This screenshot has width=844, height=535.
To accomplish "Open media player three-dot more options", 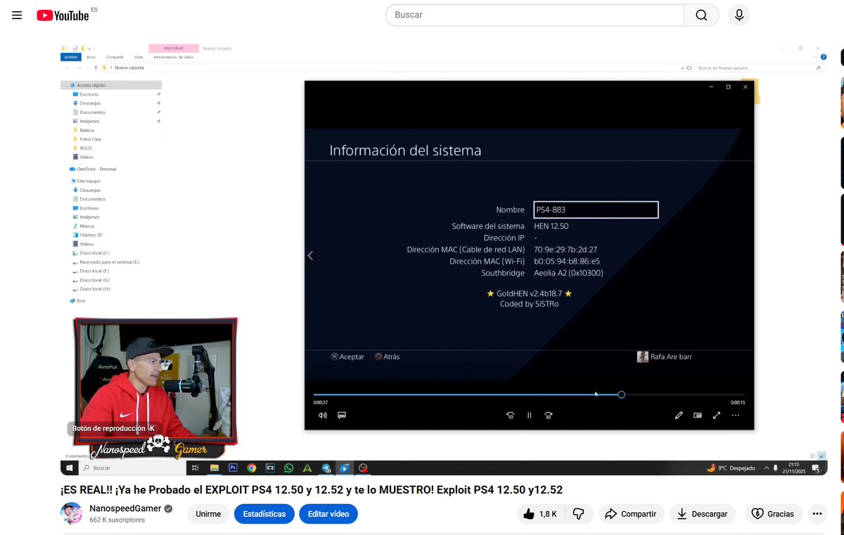I will [x=736, y=415].
